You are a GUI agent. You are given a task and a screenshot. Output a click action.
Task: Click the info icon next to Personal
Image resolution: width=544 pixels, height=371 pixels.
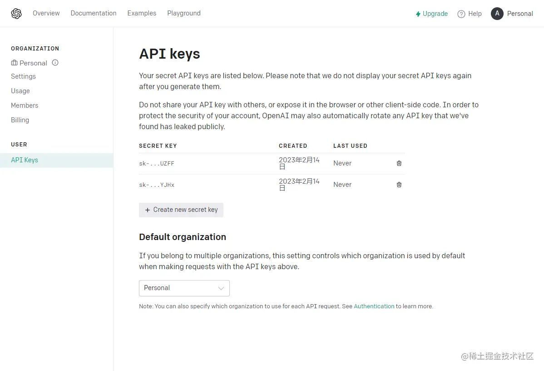point(55,63)
